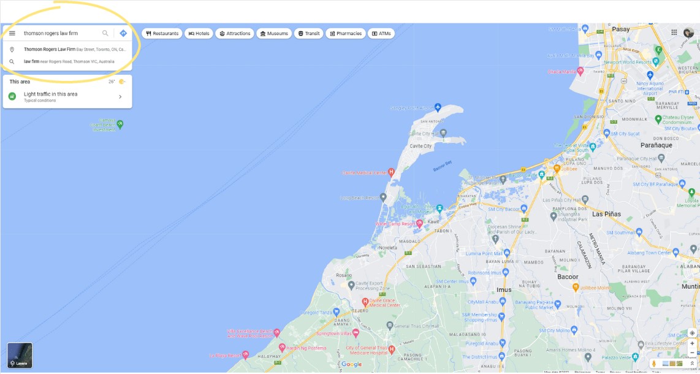
Task: Enable the Transit category chip
Action: tap(308, 33)
